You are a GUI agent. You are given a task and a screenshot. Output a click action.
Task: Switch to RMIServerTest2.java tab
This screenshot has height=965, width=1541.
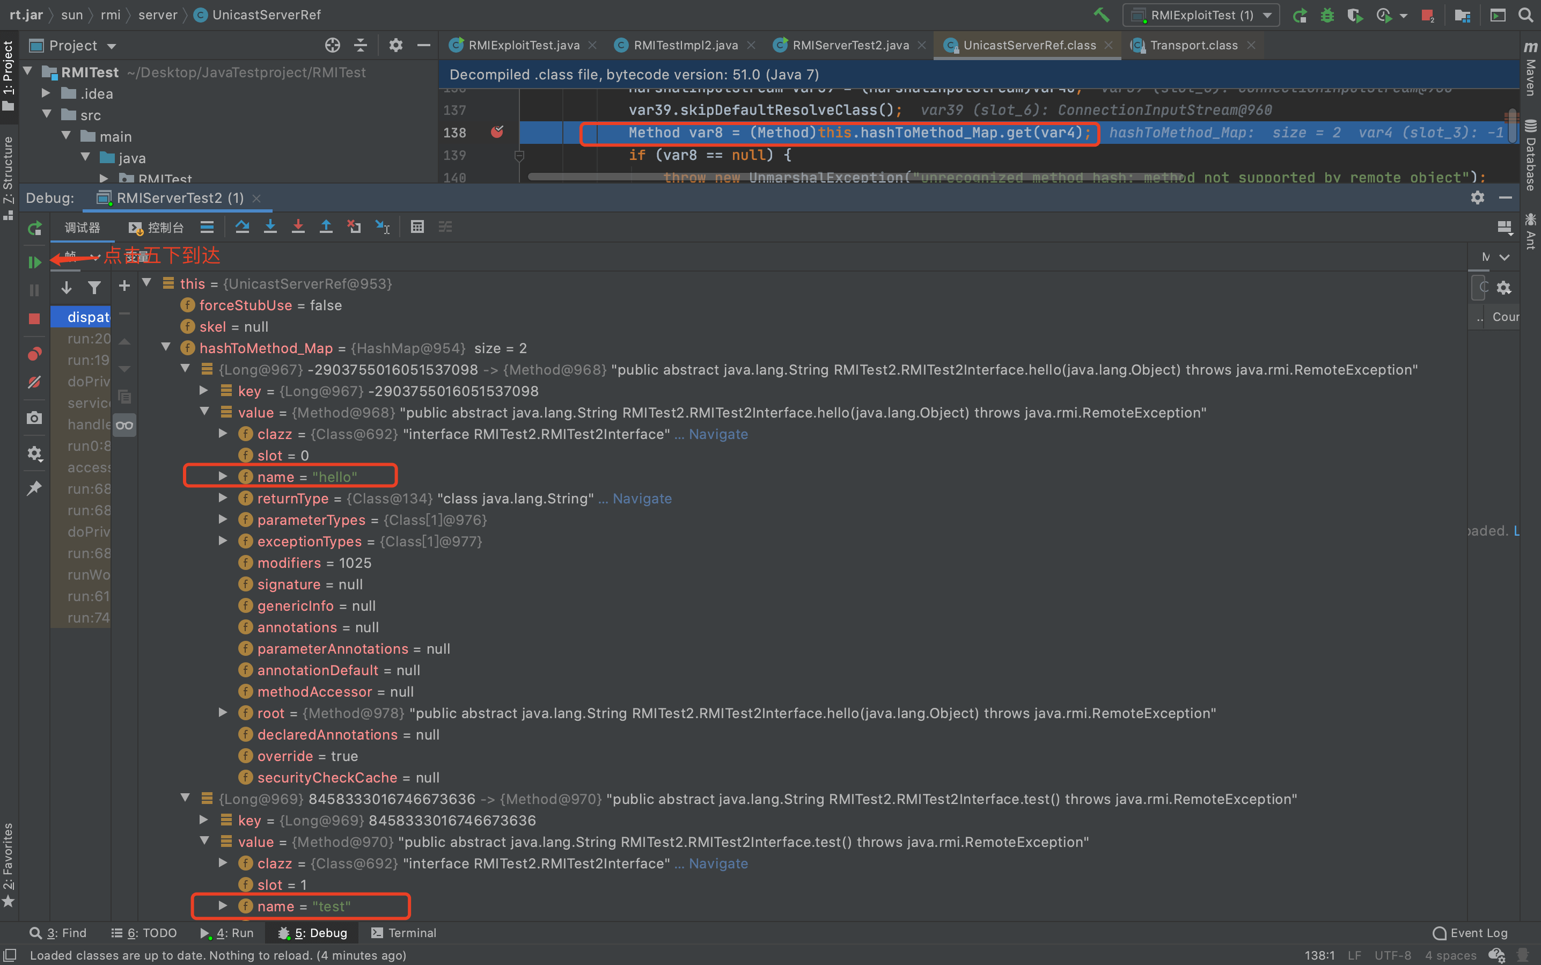click(x=850, y=45)
